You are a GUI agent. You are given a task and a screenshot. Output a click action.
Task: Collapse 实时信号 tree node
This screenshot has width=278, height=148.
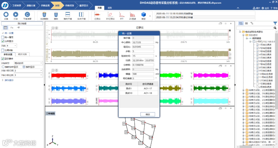coord(244,35)
